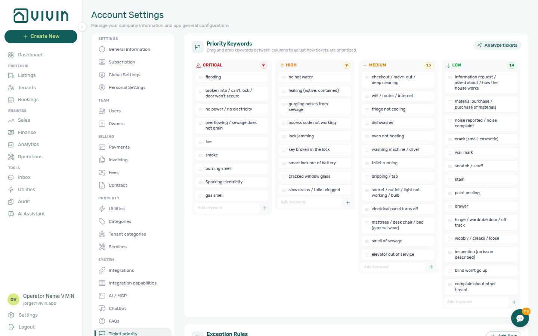The height and width of the screenshot is (336, 538).
Task: Click the Sales chart icon
Action: pyautogui.click(x=11, y=120)
